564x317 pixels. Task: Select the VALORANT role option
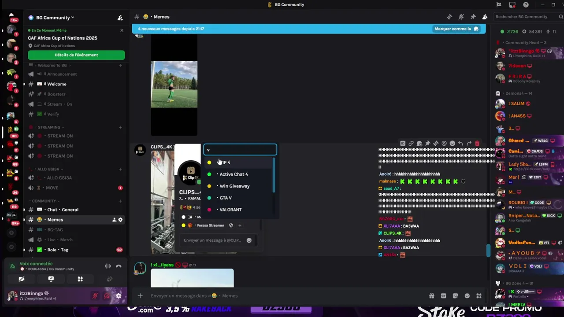pos(238,210)
